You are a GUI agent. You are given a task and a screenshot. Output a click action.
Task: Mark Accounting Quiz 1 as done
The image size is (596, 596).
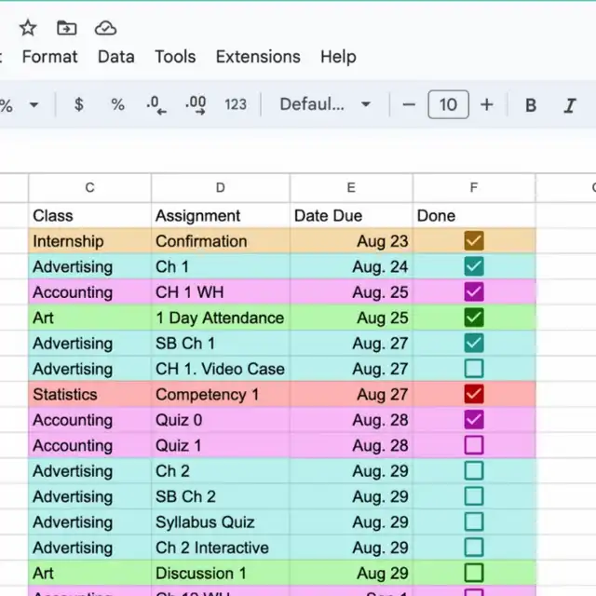tap(474, 445)
